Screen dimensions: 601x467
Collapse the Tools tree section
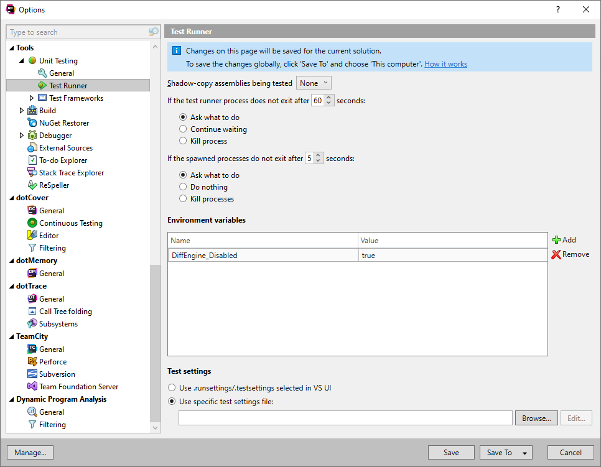[x=11, y=49]
